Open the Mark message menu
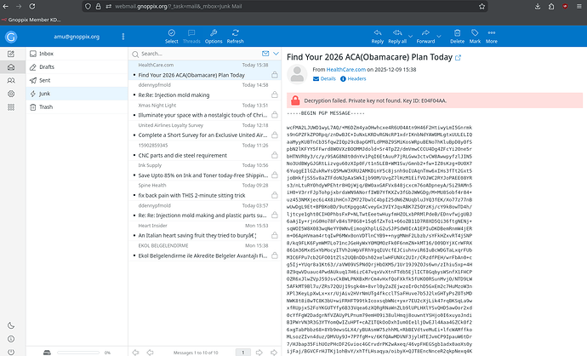This screenshot has height=356, width=587. pos(476,37)
